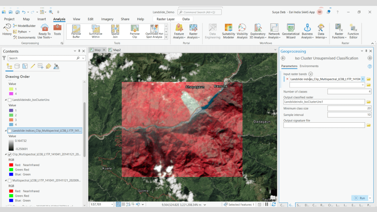Uncheck Clip_Multispectral_LC08 layer visibility
Image resolution: width=377 pixels, height=212 pixels.
pyautogui.click(x=10, y=155)
